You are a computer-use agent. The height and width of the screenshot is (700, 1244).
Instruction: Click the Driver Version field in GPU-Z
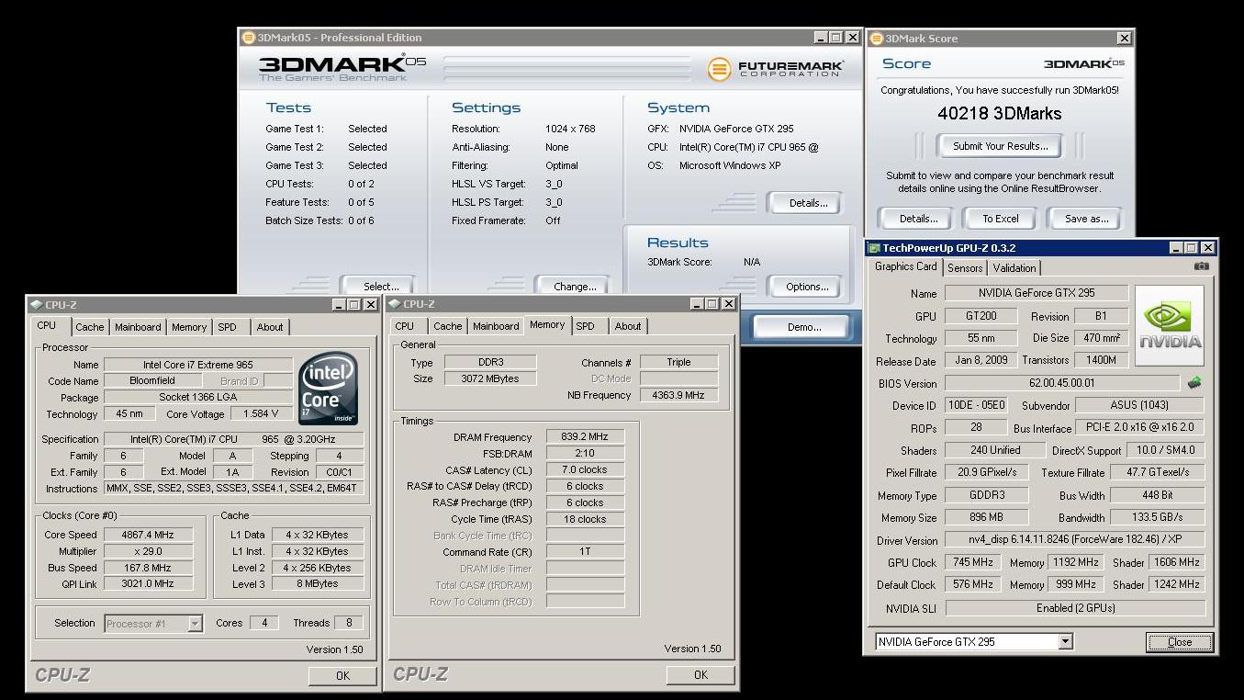pyautogui.click(x=1075, y=540)
